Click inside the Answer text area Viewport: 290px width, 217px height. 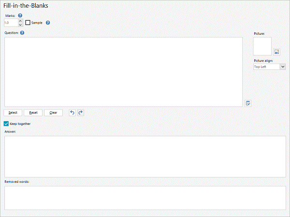tap(145, 156)
